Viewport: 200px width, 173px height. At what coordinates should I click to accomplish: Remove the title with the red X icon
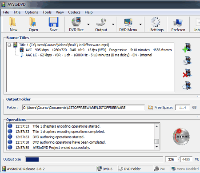[x=187, y=73]
